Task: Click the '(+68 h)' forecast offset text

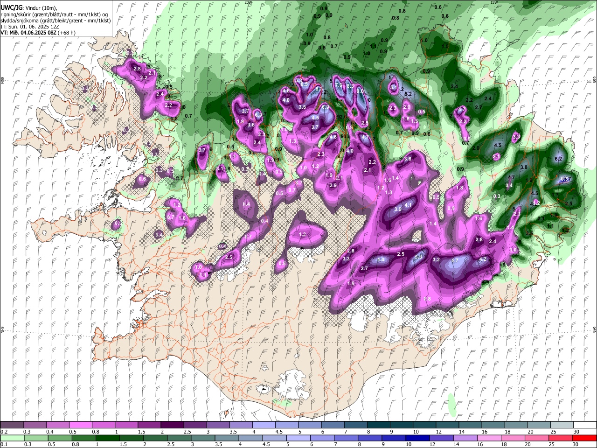Action: point(67,33)
